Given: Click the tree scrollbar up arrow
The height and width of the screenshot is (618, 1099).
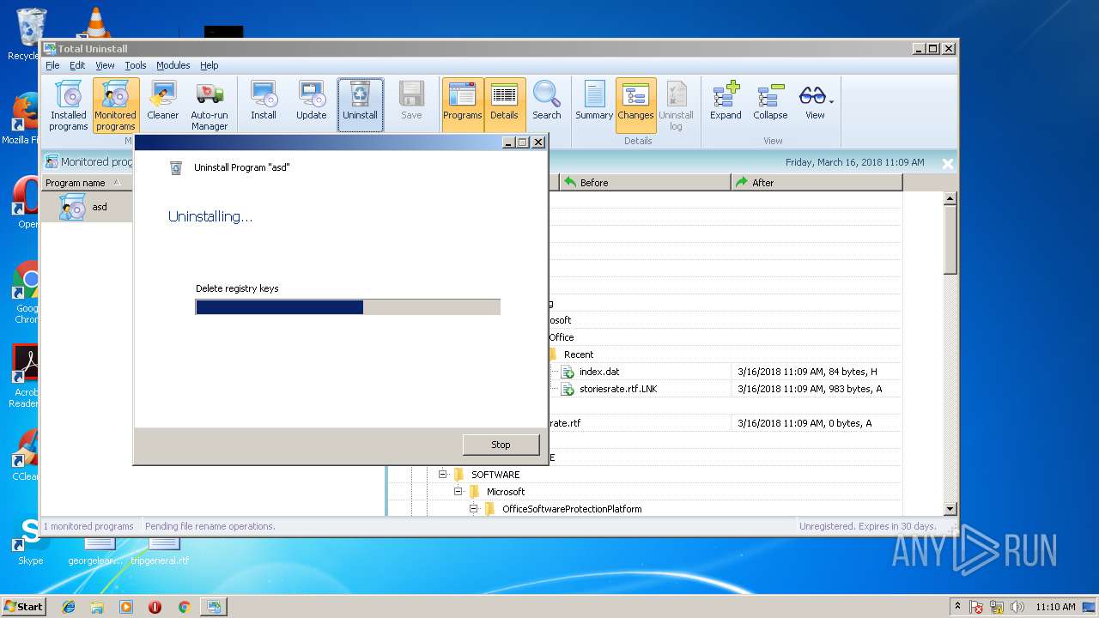Looking at the screenshot, I should pyautogui.click(x=950, y=198).
